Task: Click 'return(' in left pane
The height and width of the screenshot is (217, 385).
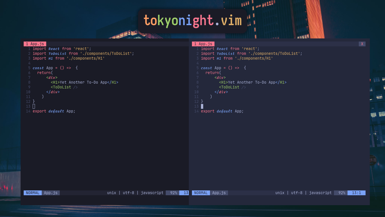Action: [x=45, y=73]
